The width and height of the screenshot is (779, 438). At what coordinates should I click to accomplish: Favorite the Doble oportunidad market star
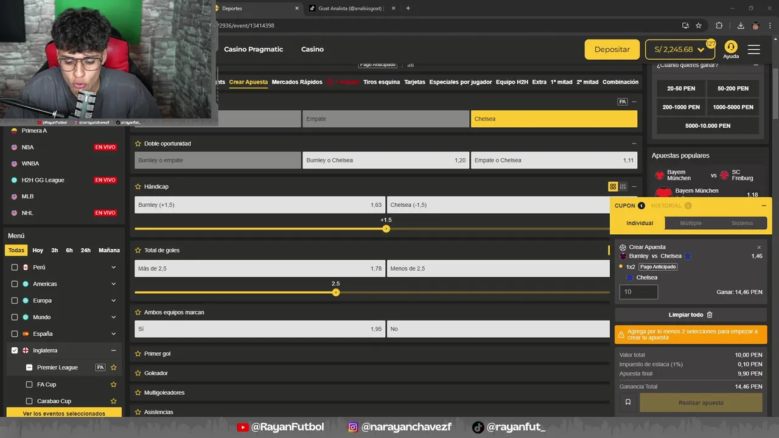tap(138, 144)
